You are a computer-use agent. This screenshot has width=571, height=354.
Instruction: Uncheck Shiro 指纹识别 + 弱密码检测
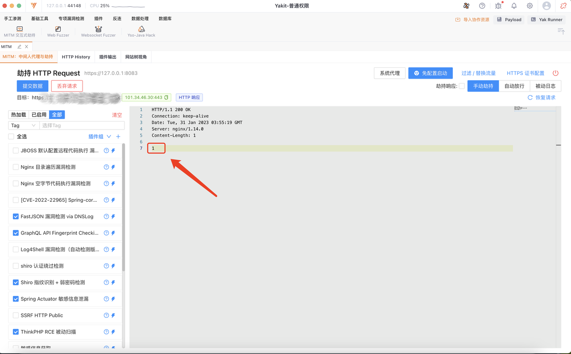(16, 283)
